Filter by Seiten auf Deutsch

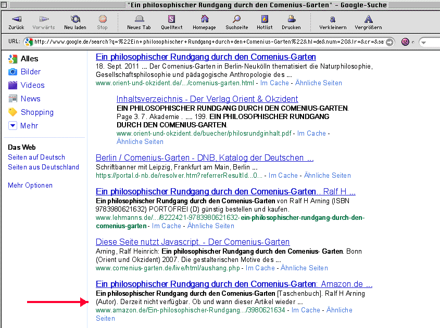click(36, 157)
